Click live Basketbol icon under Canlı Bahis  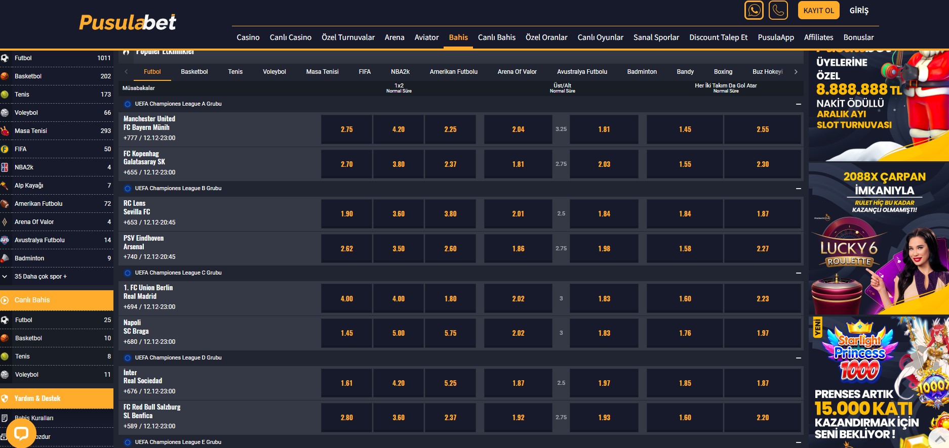point(5,338)
